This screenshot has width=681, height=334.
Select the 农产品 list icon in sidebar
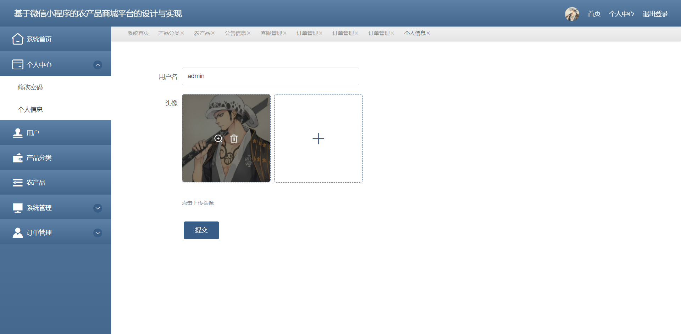click(x=17, y=182)
